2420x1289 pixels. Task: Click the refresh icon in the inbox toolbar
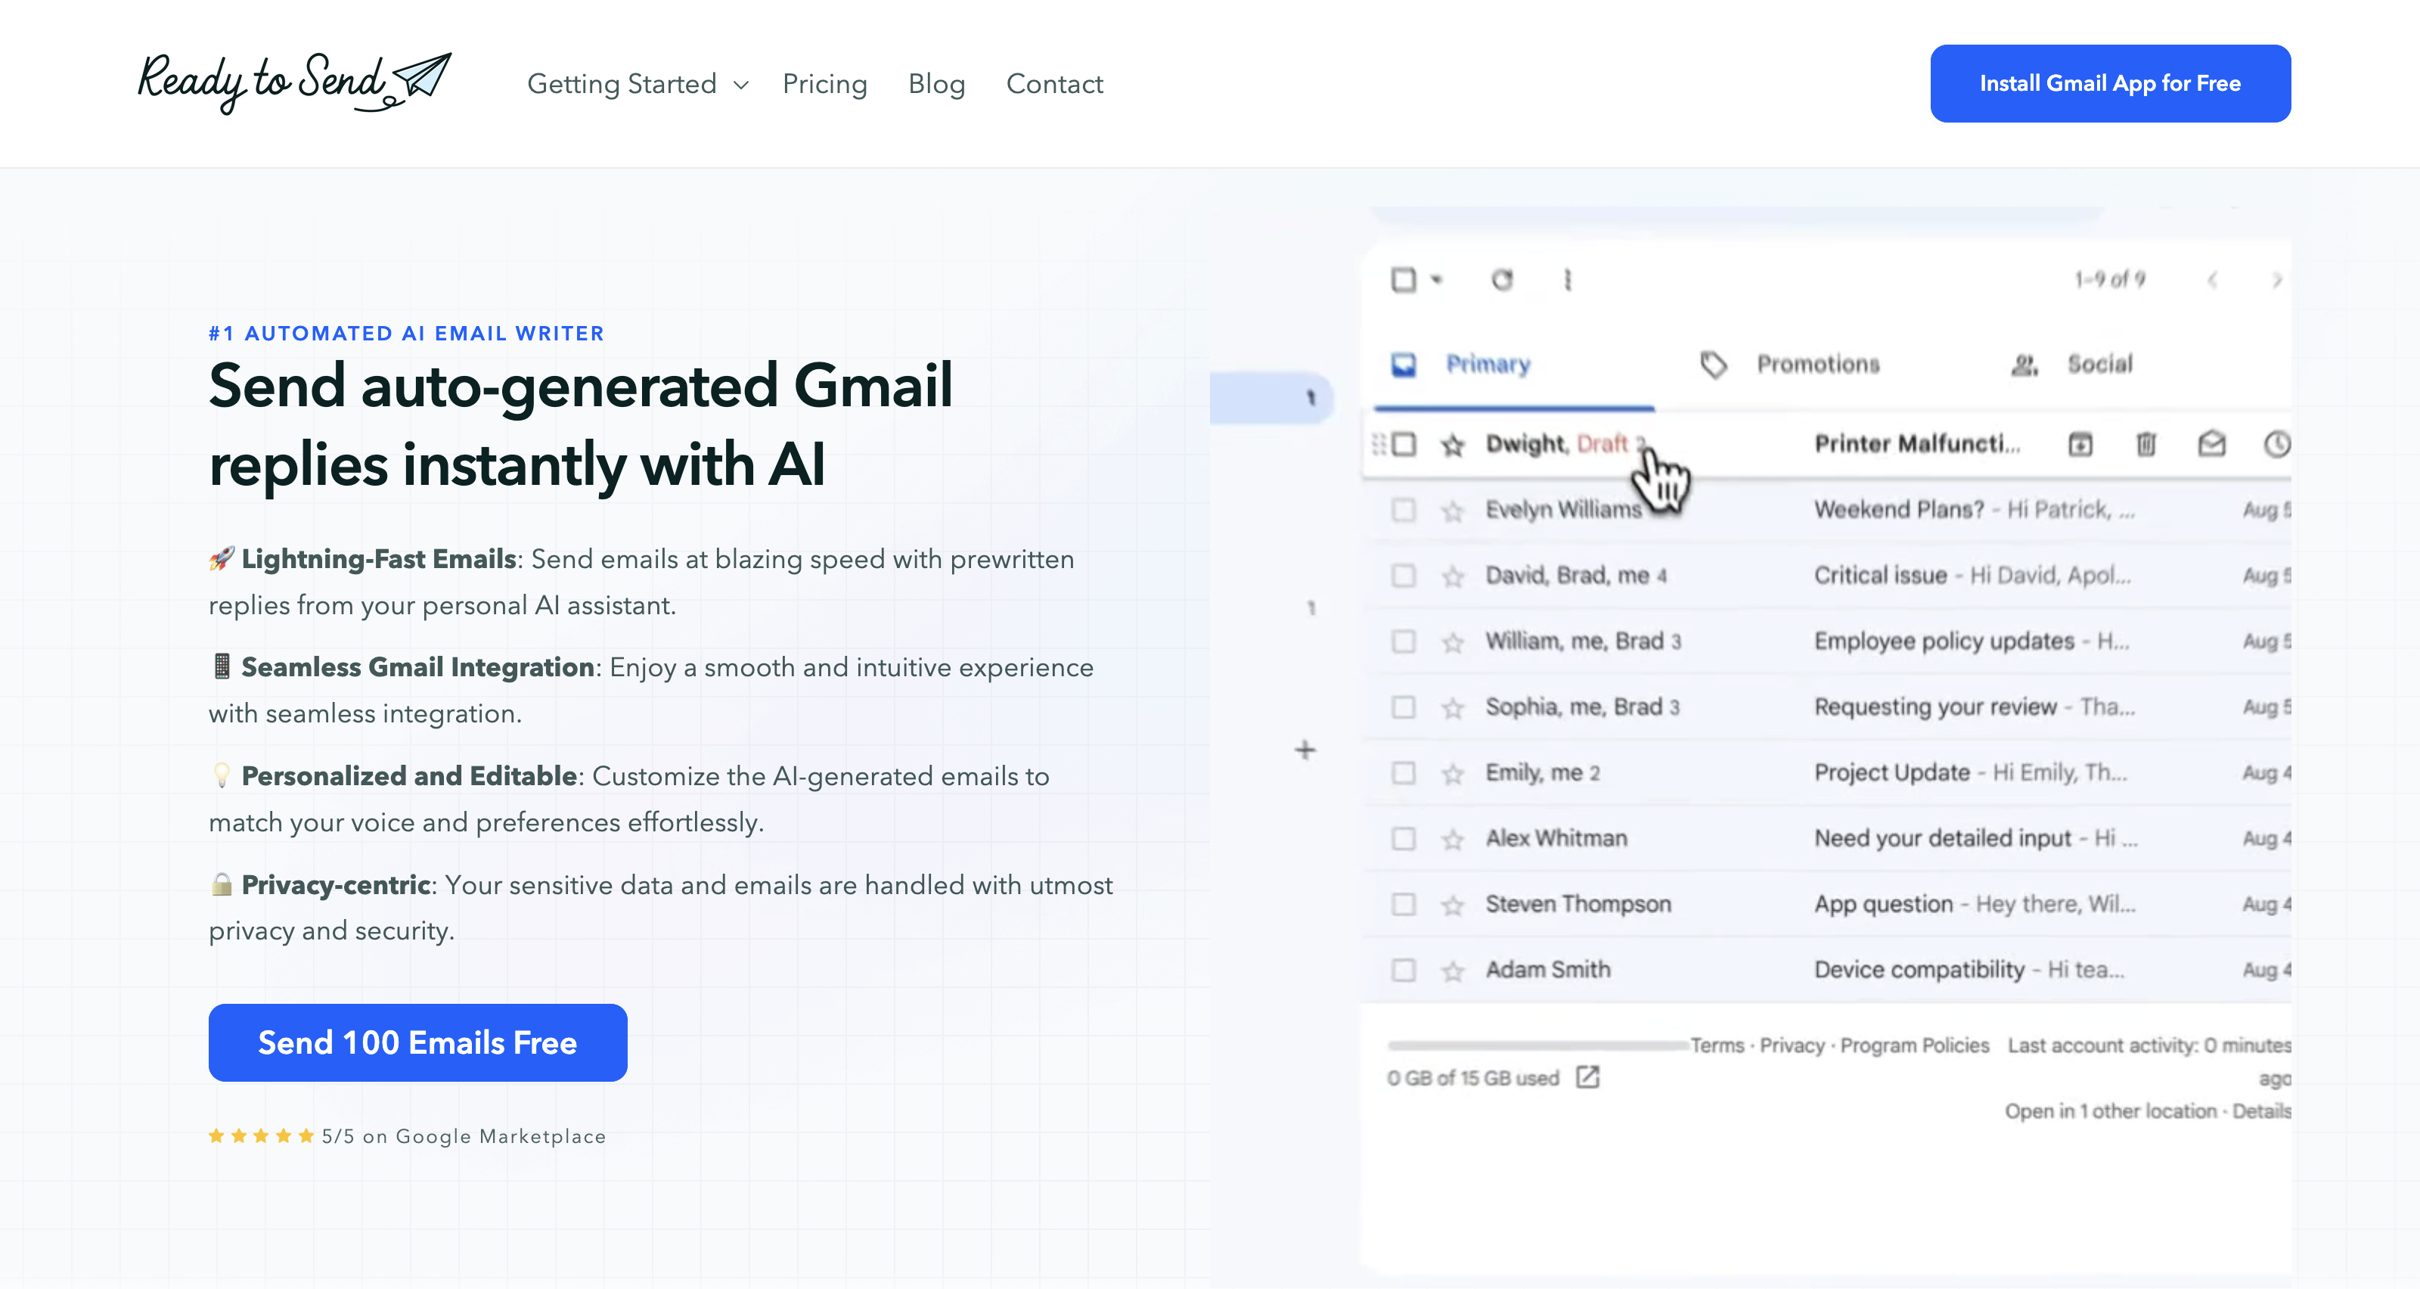point(1502,280)
